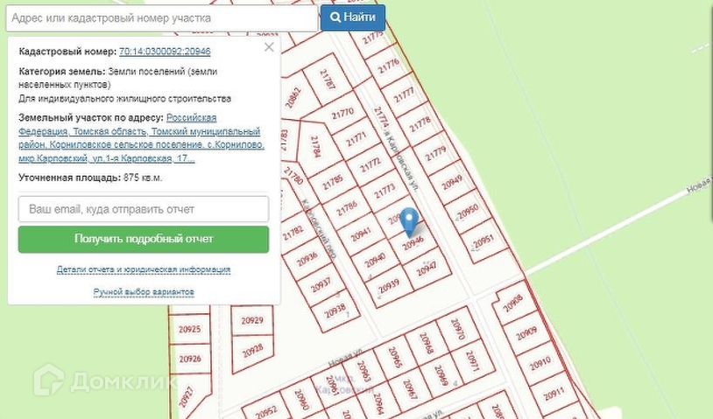713x419 pixels.
Task: Select parcel 20960 on the map
Action: pyautogui.click(x=301, y=401)
